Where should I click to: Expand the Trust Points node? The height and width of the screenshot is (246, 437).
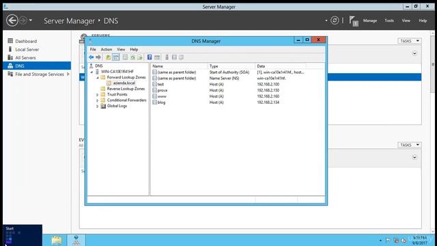[x=97, y=95]
